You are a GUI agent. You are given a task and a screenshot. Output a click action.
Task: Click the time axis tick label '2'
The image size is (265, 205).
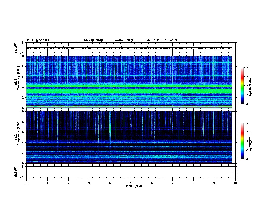click(x=68, y=183)
